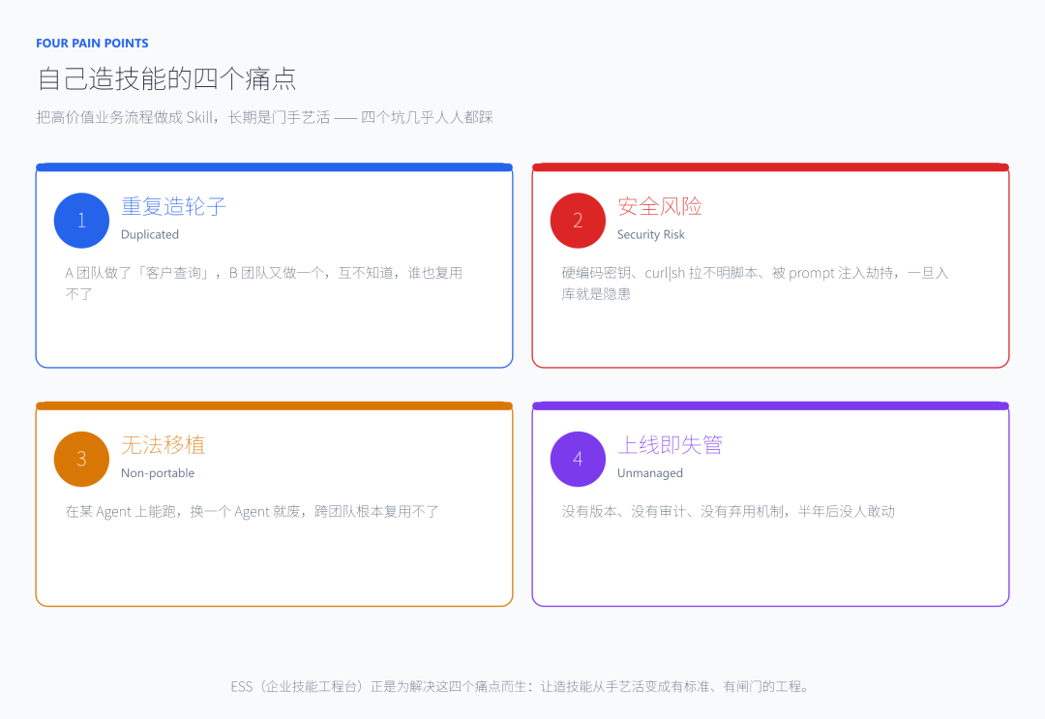Click the Unmanaged sublabel
The height and width of the screenshot is (719, 1045).
(650, 473)
